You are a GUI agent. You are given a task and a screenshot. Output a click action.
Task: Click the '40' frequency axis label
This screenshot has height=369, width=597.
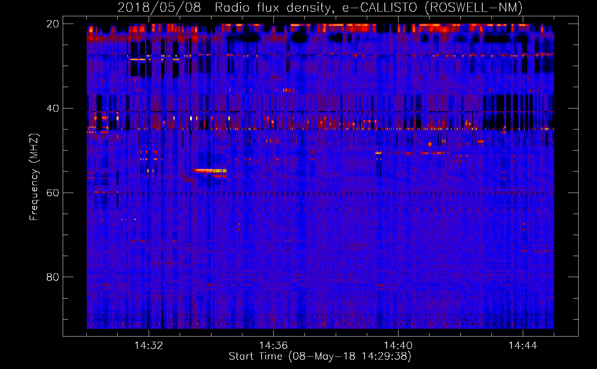click(x=52, y=108)
